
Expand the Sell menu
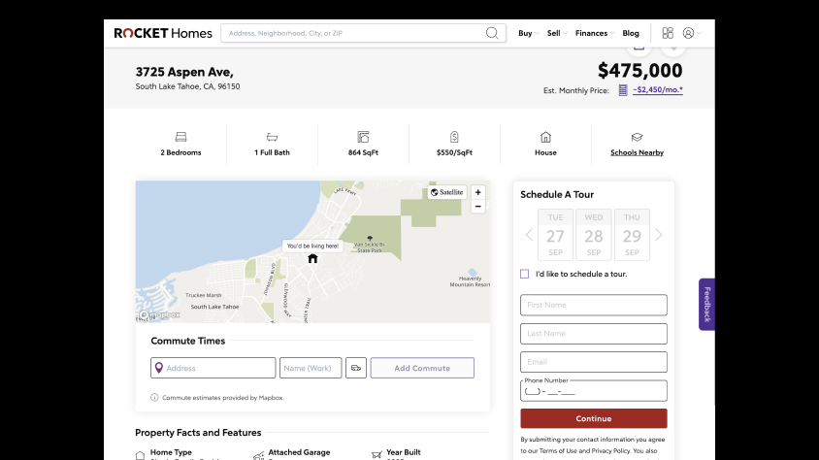pos(557,33)
